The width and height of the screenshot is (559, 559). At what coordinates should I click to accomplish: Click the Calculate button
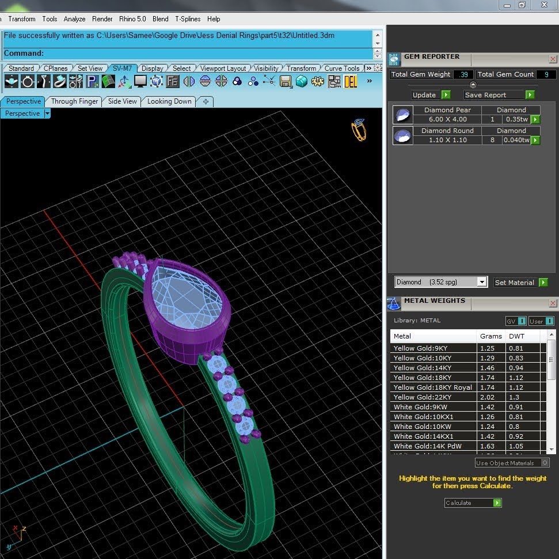pos(473,503)
